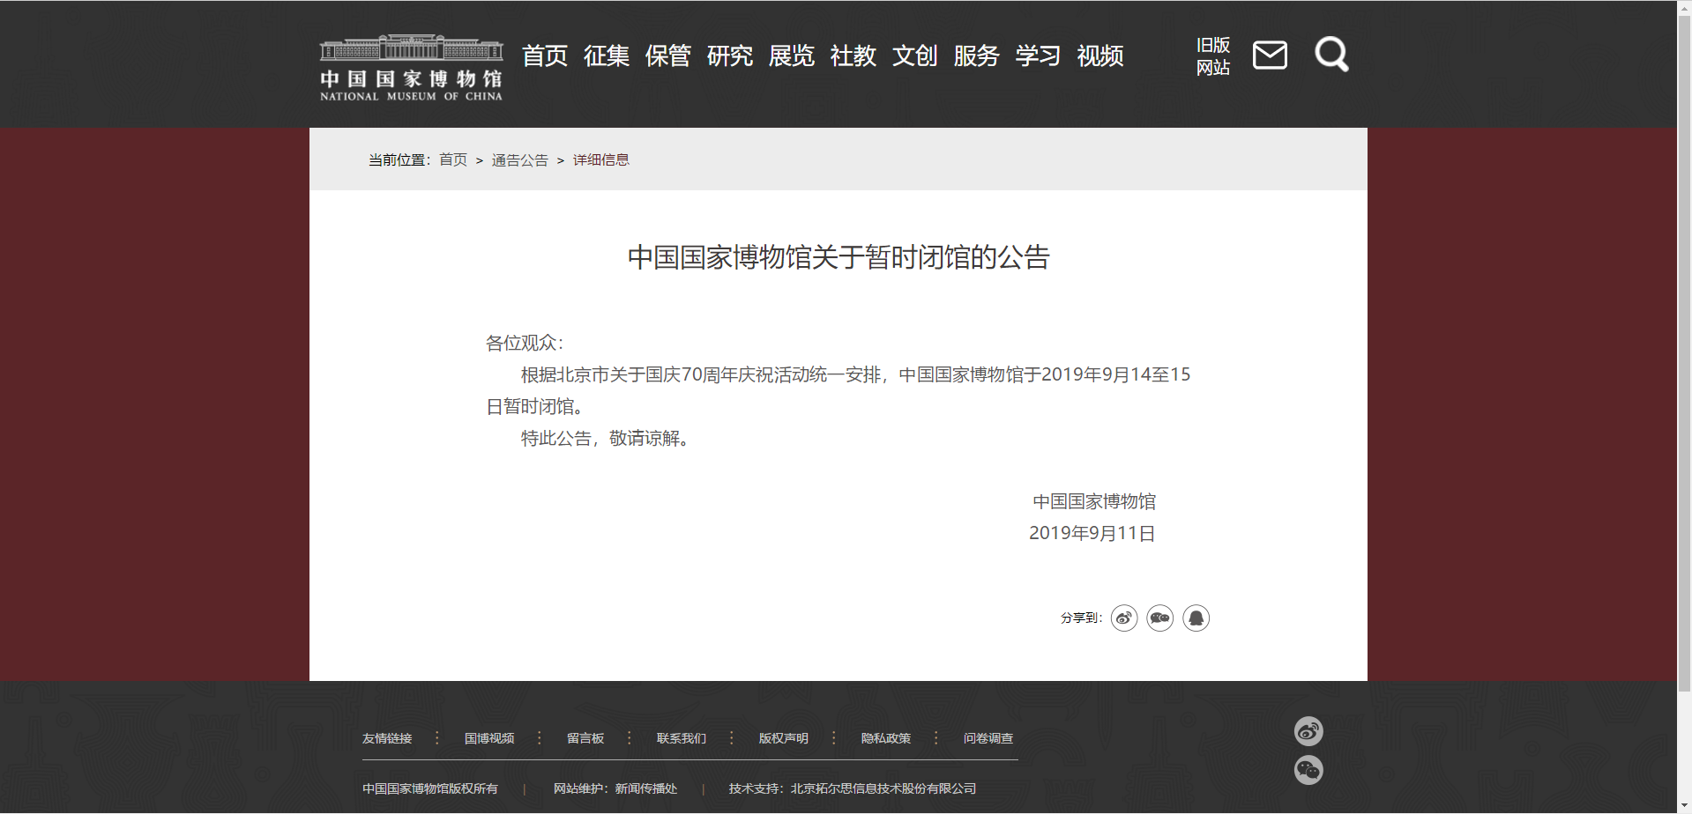Open the footer WeChat icon
The image size is (1692, 814).
coord(1308,770)
